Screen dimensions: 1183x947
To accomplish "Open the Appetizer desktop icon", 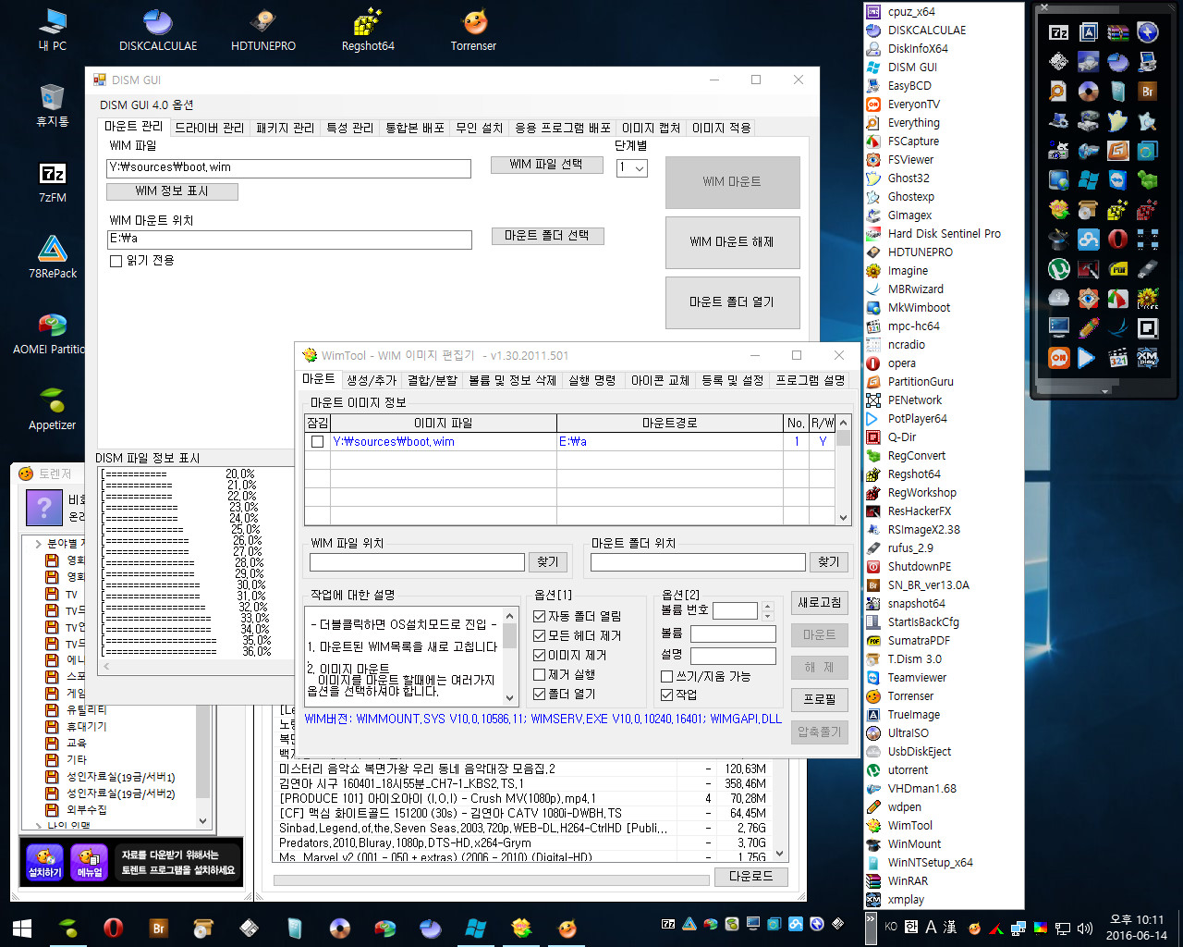I will pyautogui.click(x=53, y=409).
